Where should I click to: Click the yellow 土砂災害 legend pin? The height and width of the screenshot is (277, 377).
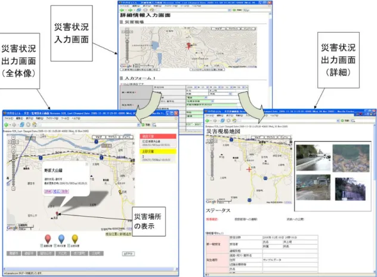pos(75,239)
